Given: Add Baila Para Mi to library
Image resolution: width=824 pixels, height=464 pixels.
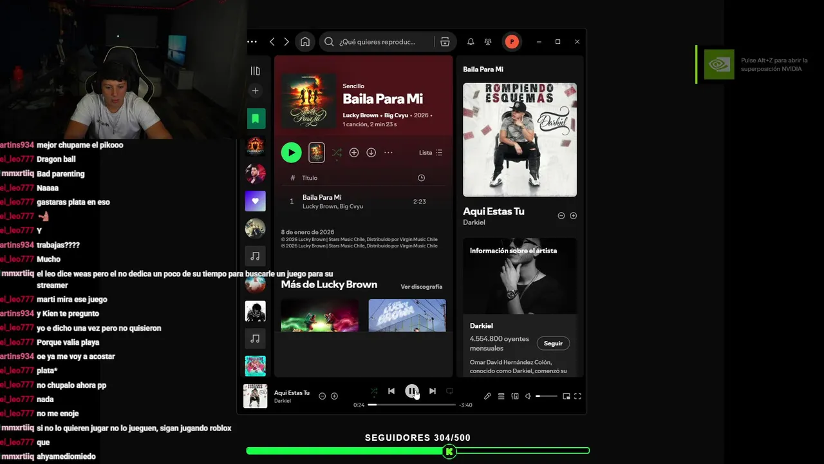Looking at the screenshot, I should 354,153.
